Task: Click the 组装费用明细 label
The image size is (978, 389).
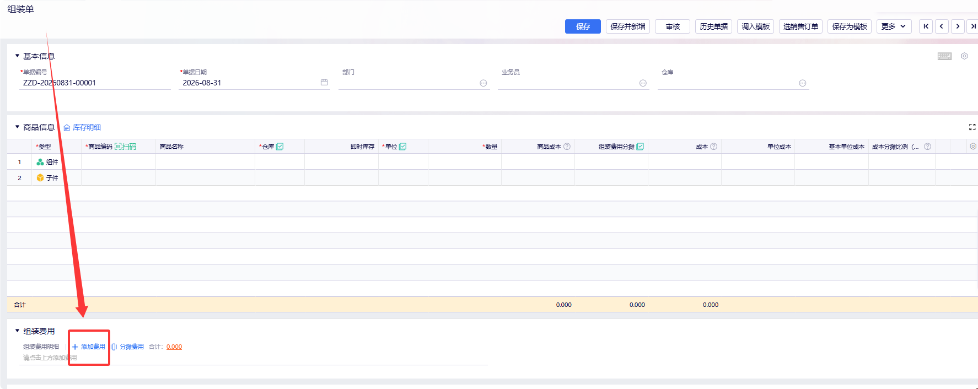Action: point(41,347)
